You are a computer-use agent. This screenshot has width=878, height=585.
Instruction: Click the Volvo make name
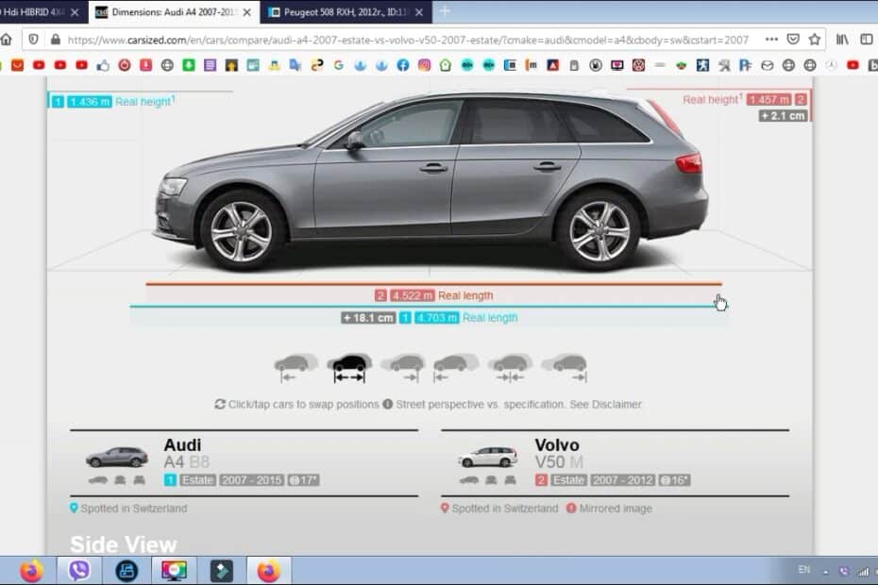pos(557,445)
